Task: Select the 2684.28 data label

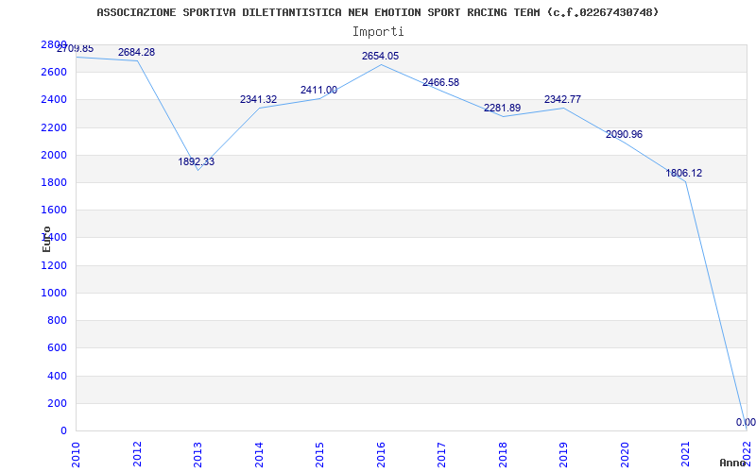Action: pos(136,53)
